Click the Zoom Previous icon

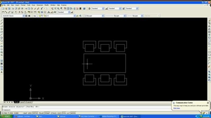click(x=62, y=9)
